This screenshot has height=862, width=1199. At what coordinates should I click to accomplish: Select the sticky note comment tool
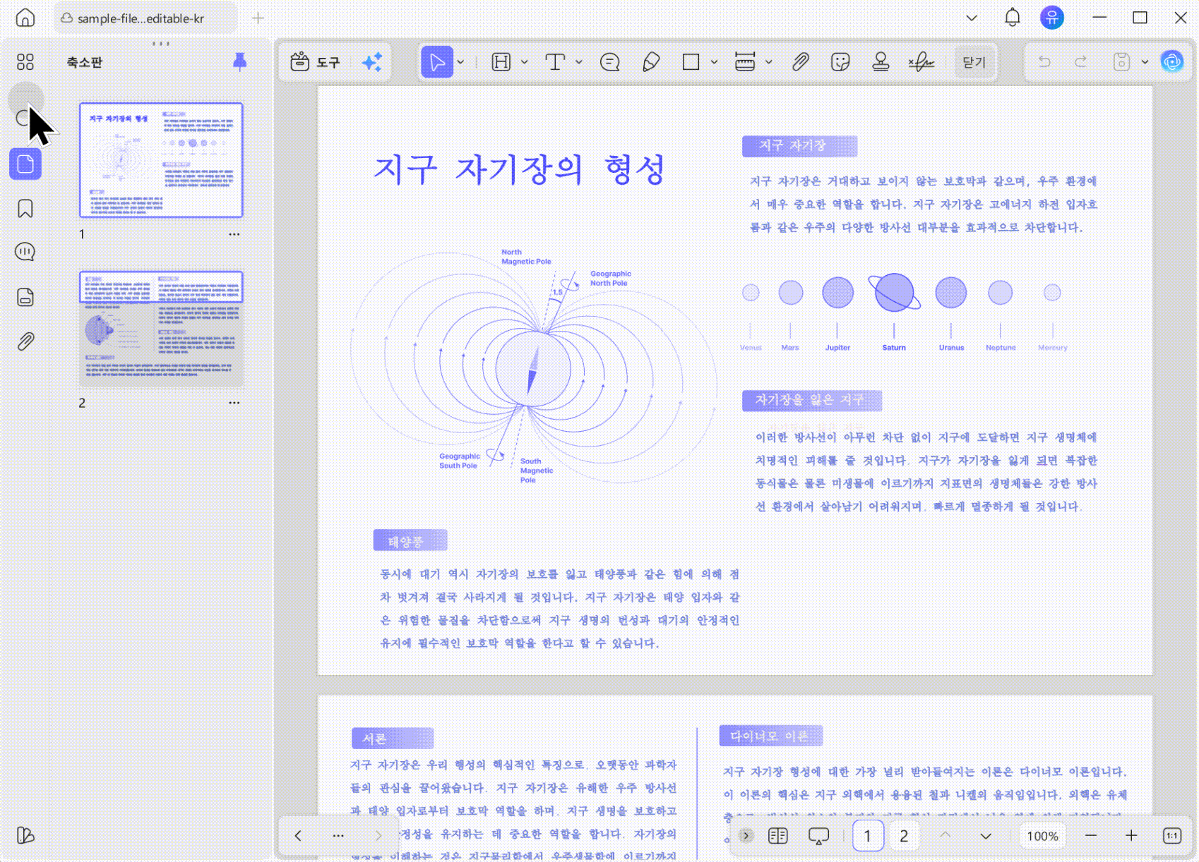click(x=610, y=62)
